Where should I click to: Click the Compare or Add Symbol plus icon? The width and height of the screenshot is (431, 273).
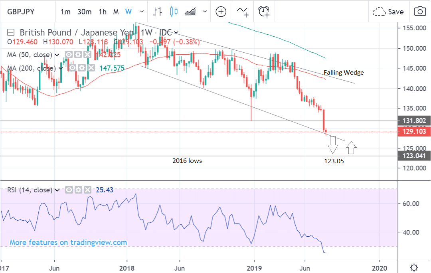click(221, 12)
